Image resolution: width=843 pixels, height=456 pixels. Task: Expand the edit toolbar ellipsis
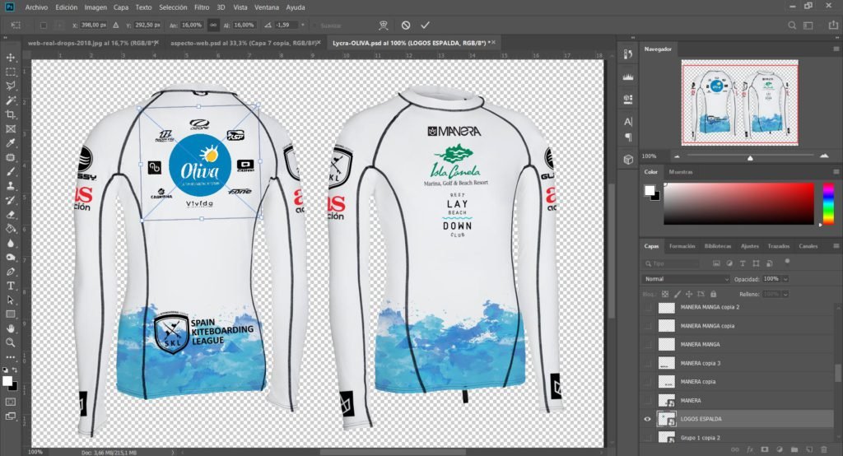pyautogui.click(x=10, y=356)
